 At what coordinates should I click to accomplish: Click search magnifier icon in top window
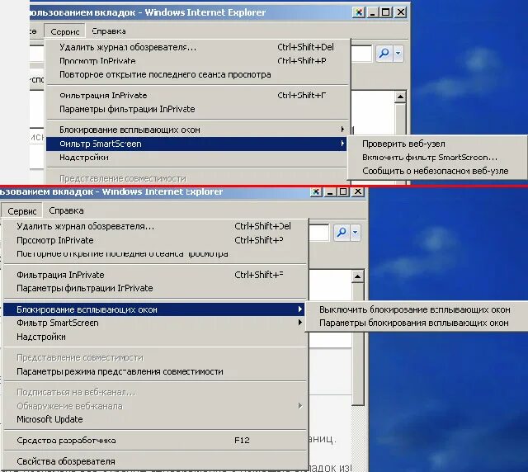click(x=384, y=54)
